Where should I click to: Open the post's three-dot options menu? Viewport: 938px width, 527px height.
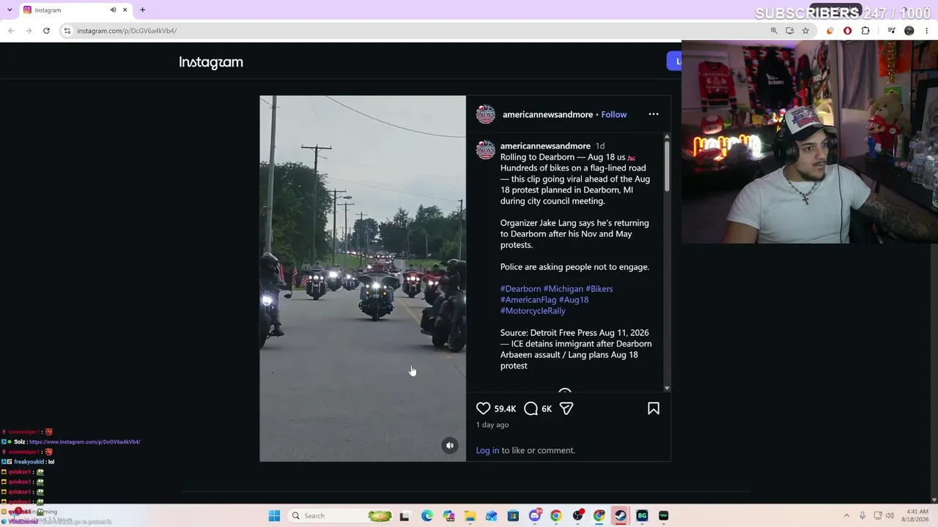coord(654,114)
